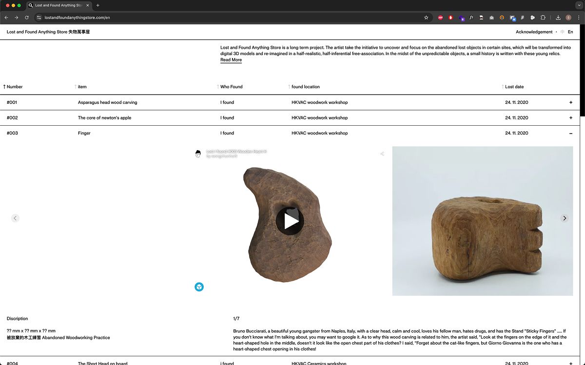The height and width of the screenshot is (365, 585).
Task: Switch language to Chinese 中
Action: tap(563, 32)
